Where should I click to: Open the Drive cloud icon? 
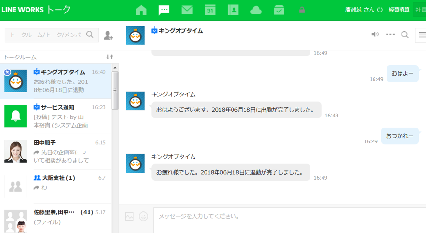click(256, 10)
